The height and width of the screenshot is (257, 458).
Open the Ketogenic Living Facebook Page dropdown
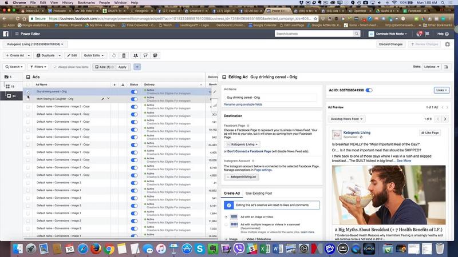(x=242, y=144)
